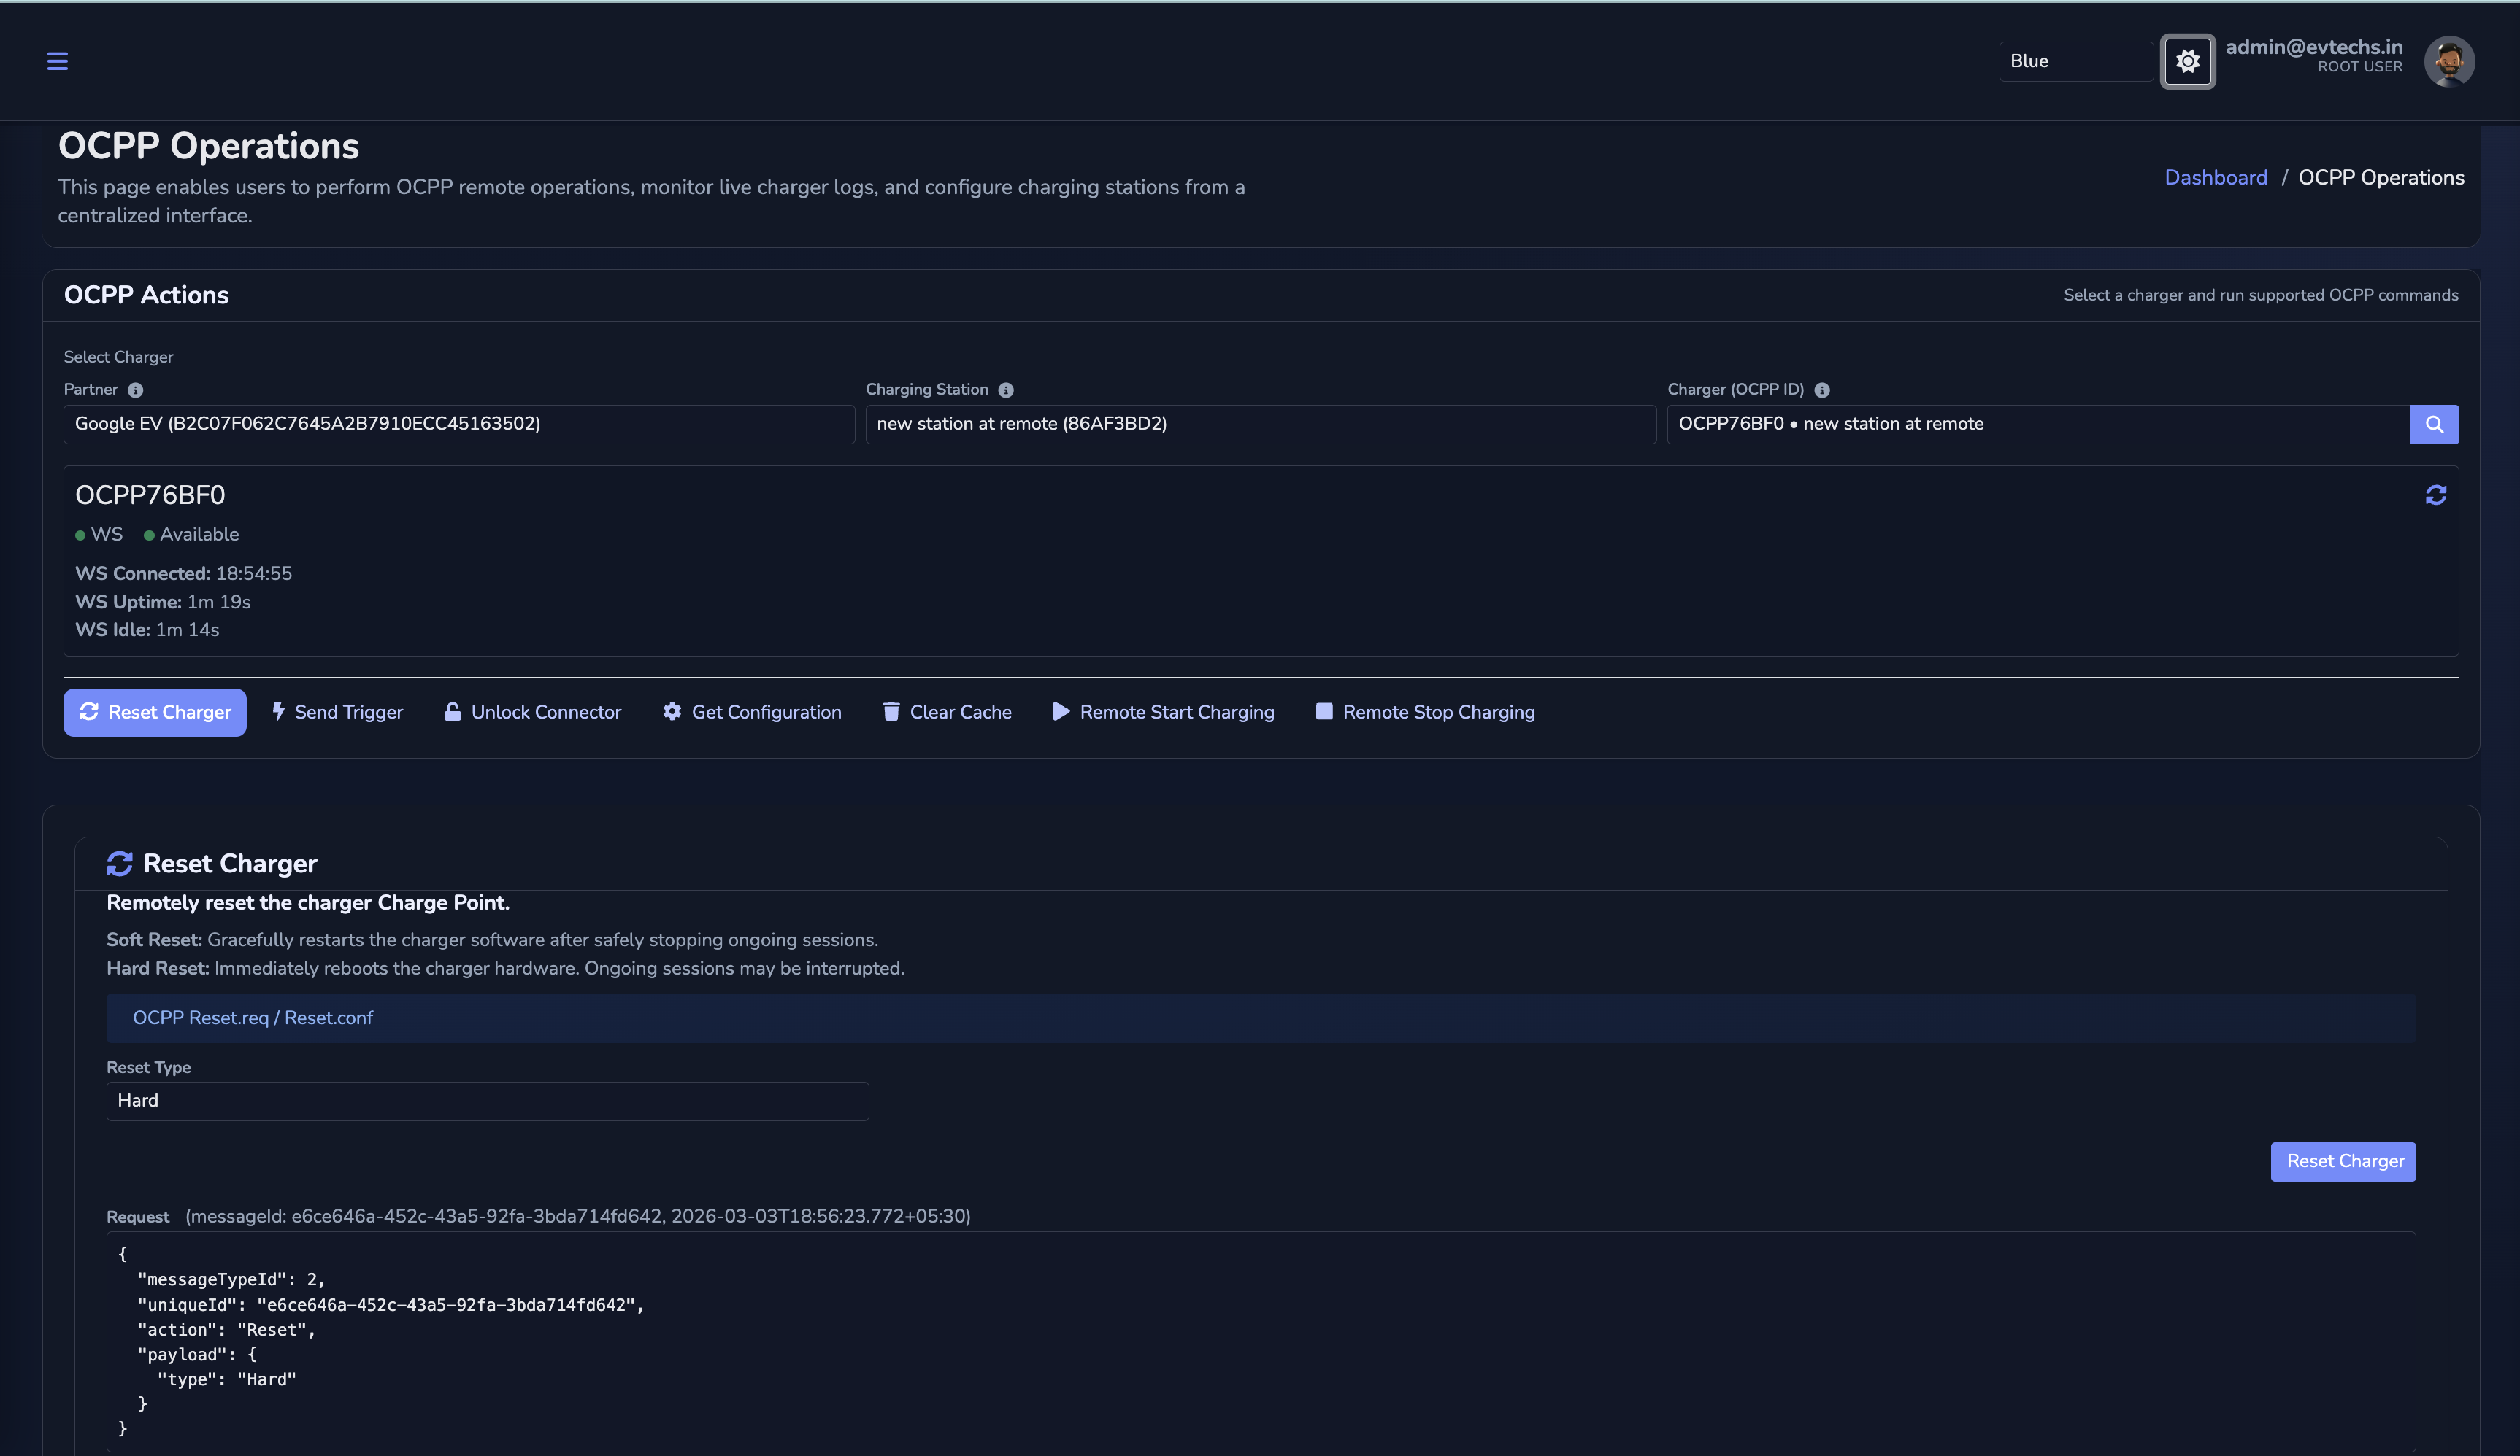Open the Partner dropdown with Google EV
Viewport: 2520px width, 1456px height.
pyautogui.click(x=458, y=424)
